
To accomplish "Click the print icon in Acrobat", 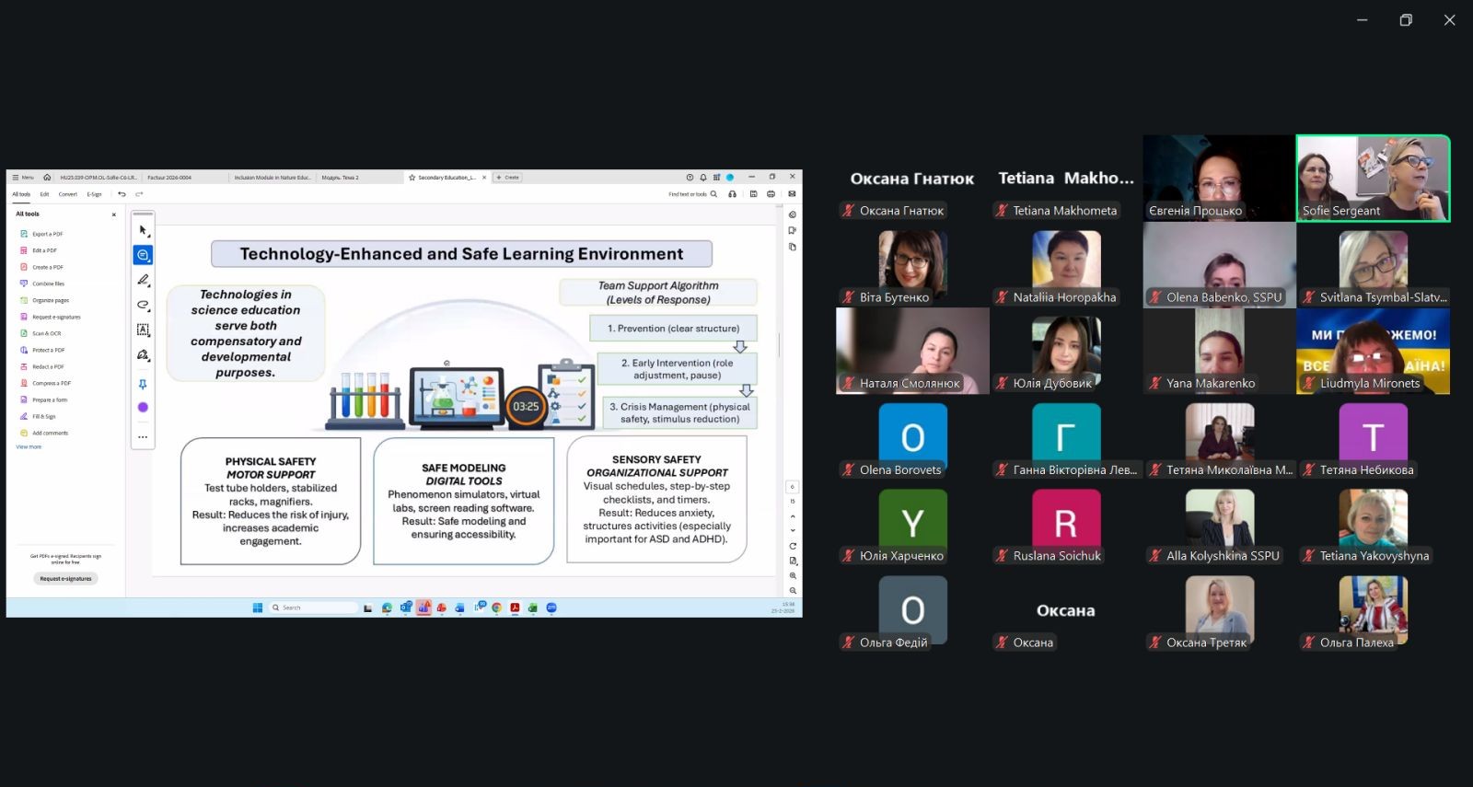I will pyautogui.click(x=771, y=194).
